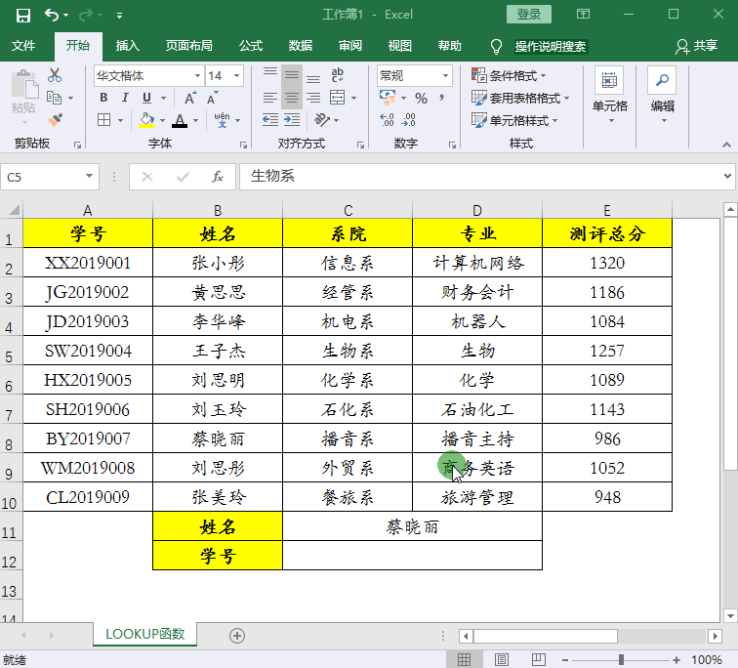Increase decimal places
The height and width of the screenshot is (668, 738).
[387, 120]
